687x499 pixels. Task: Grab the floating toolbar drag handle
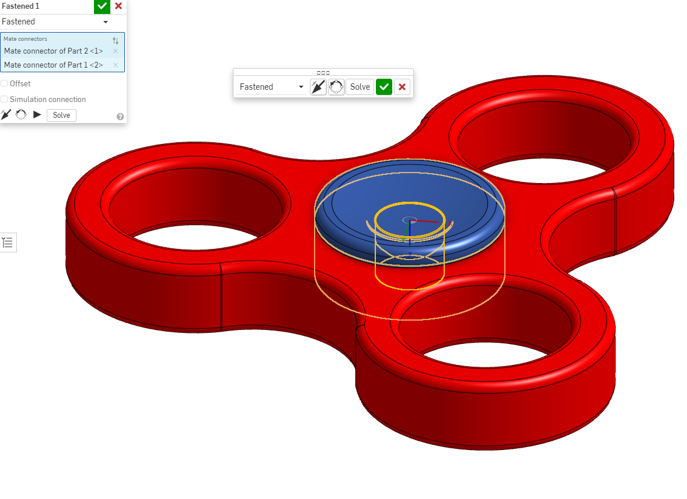323,73
